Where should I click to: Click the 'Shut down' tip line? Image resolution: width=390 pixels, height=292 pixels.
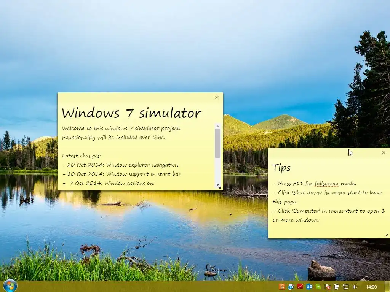pos(327,197)
